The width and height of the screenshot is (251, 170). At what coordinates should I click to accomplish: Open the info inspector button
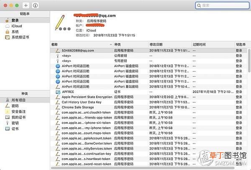35,5
